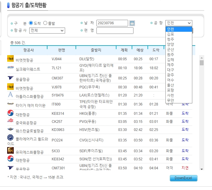Click the VietJet logo for flight VJ978
This screenshot has width=212, height=190.
10,87
